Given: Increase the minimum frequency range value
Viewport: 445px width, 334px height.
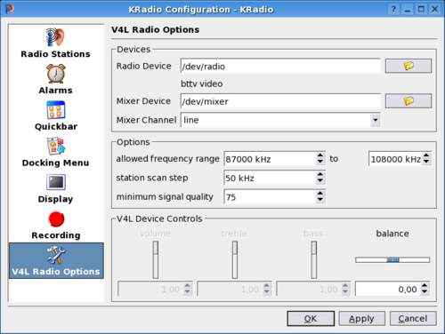Looking at the screenshot, I should (x=320, y=155).
